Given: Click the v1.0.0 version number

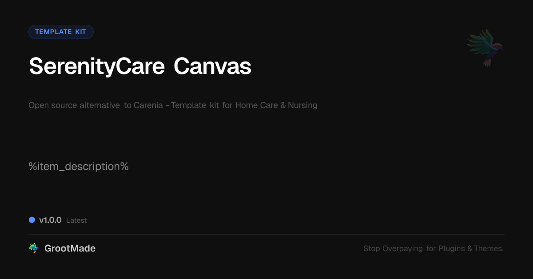Looking at the screenshot, I should pyautogui.click(x=50, y=220).
